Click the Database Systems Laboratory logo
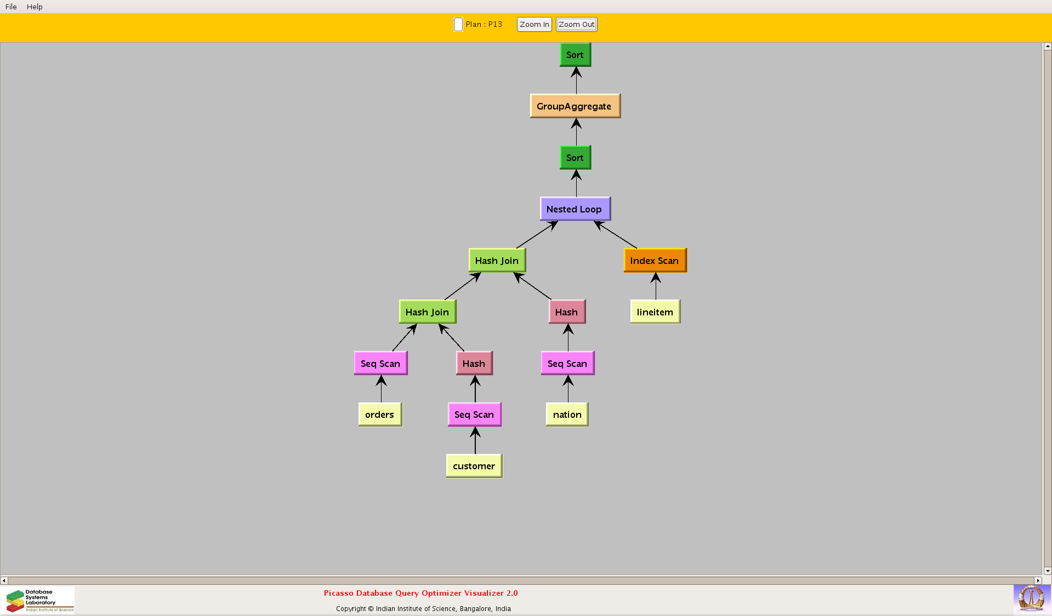The height and width of the screenshot is (616, 1052). [40, 600]
